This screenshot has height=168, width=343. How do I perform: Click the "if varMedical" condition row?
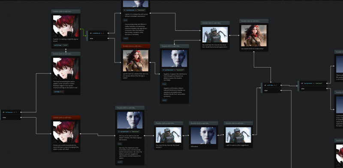point(98,33)
